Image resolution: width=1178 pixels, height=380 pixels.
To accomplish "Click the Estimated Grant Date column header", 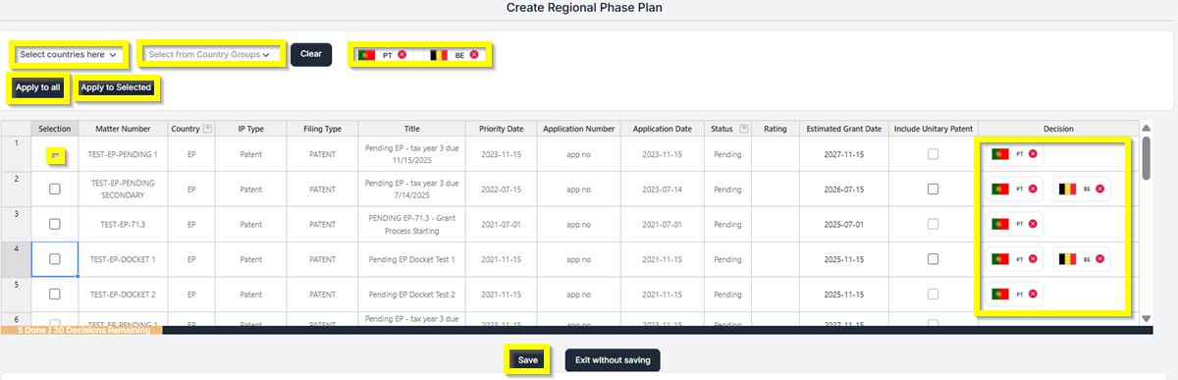I will (x=844, y=129).
